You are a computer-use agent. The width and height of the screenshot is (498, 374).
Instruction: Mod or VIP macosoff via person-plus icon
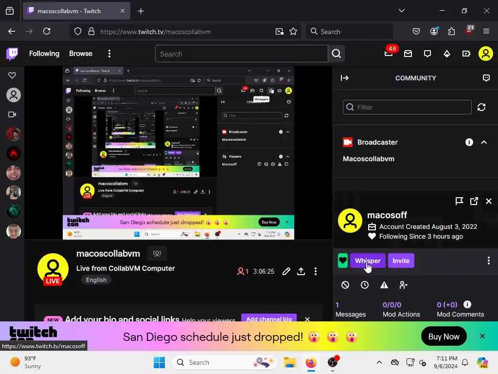click(403, 285)
